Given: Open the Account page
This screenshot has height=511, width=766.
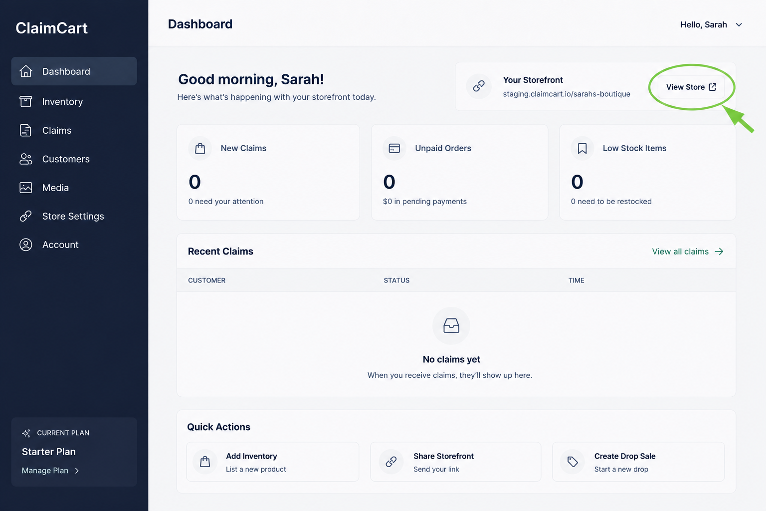Looking at the screenshot, I should [x=74, y=245].
